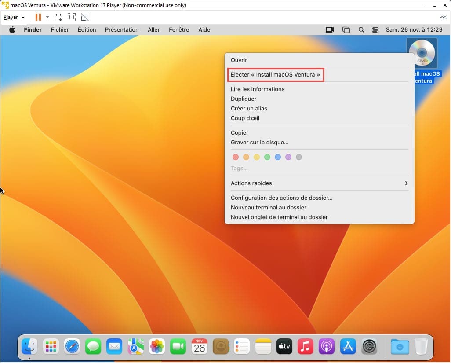Screen dimensions: 451x363
Task: Select Lire les informations
Action: (258, 89)
